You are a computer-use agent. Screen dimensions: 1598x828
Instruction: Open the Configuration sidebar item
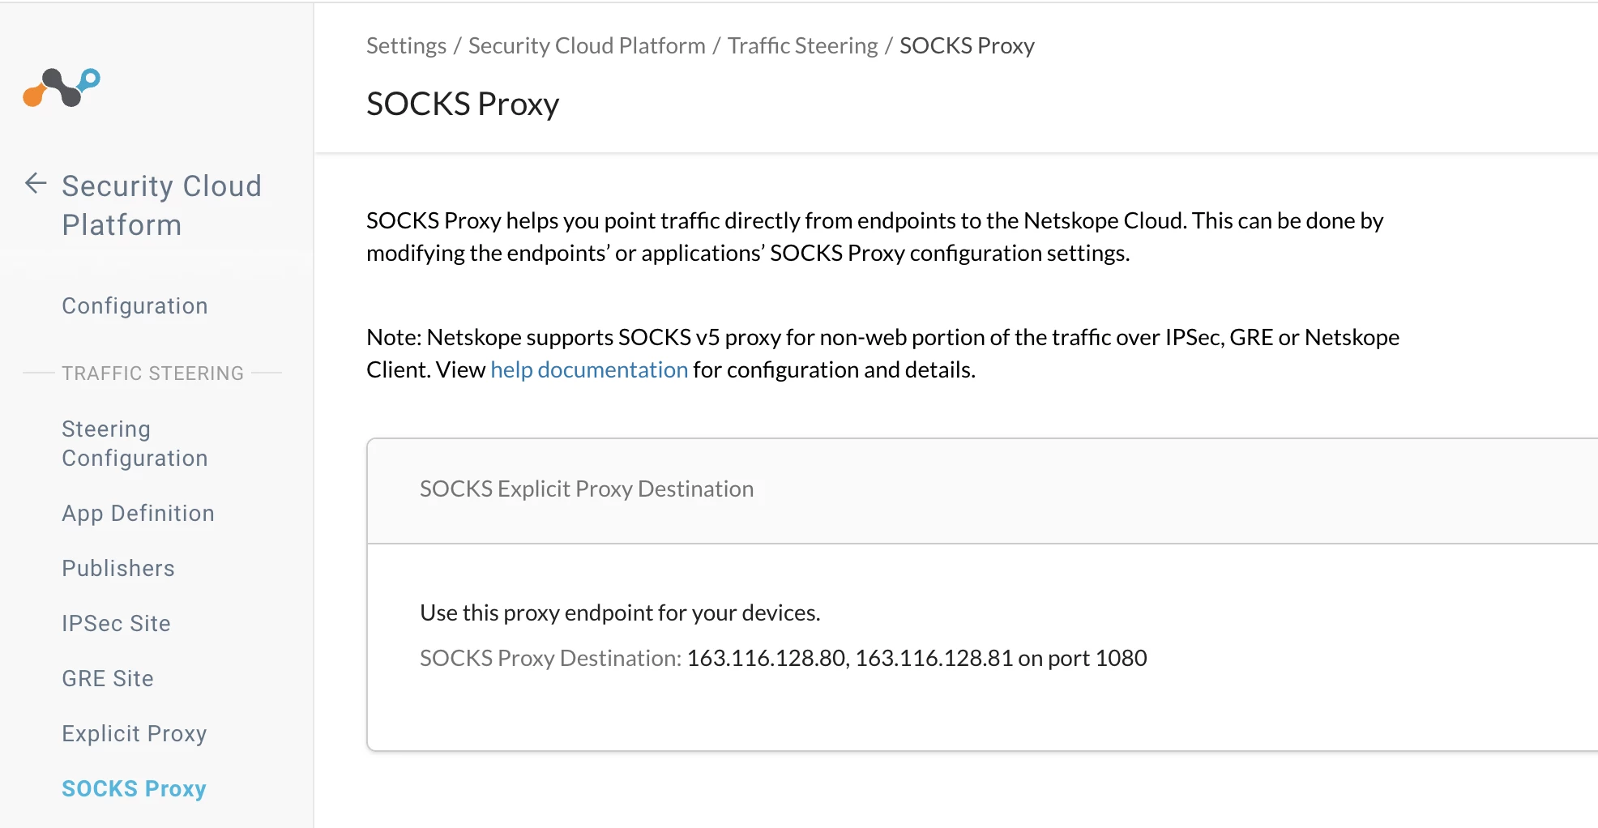tap(135, 305)
